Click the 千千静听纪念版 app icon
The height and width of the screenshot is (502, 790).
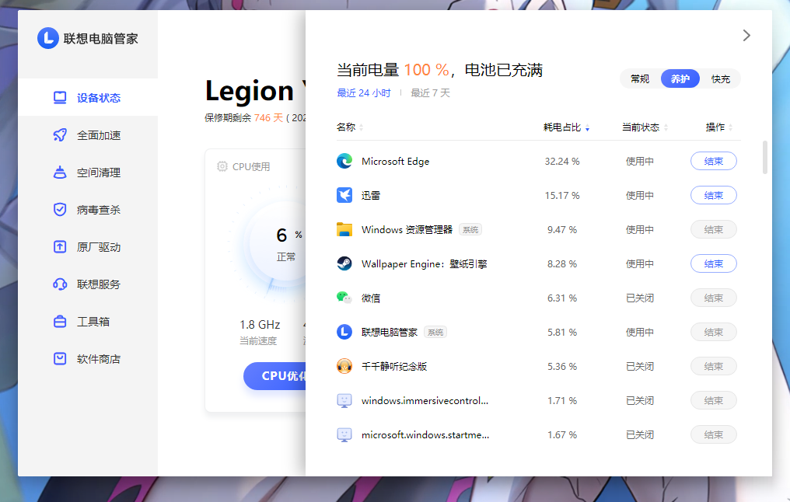point(344,366)
